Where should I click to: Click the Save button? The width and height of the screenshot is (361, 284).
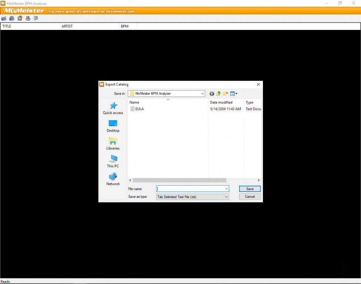coord(250,189)
